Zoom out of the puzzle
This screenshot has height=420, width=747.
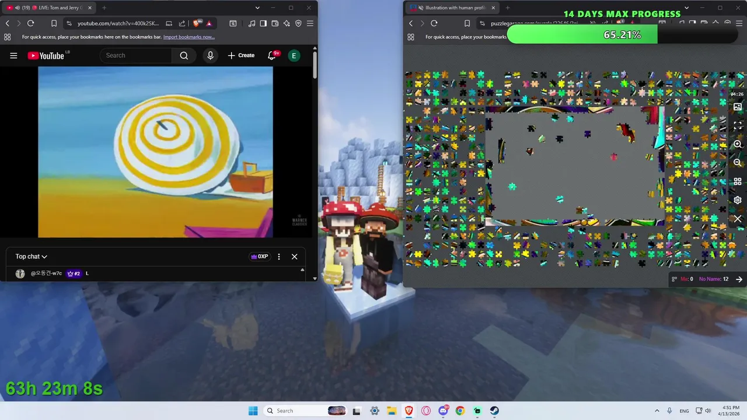pyautogui.click(x=738, y=163)
